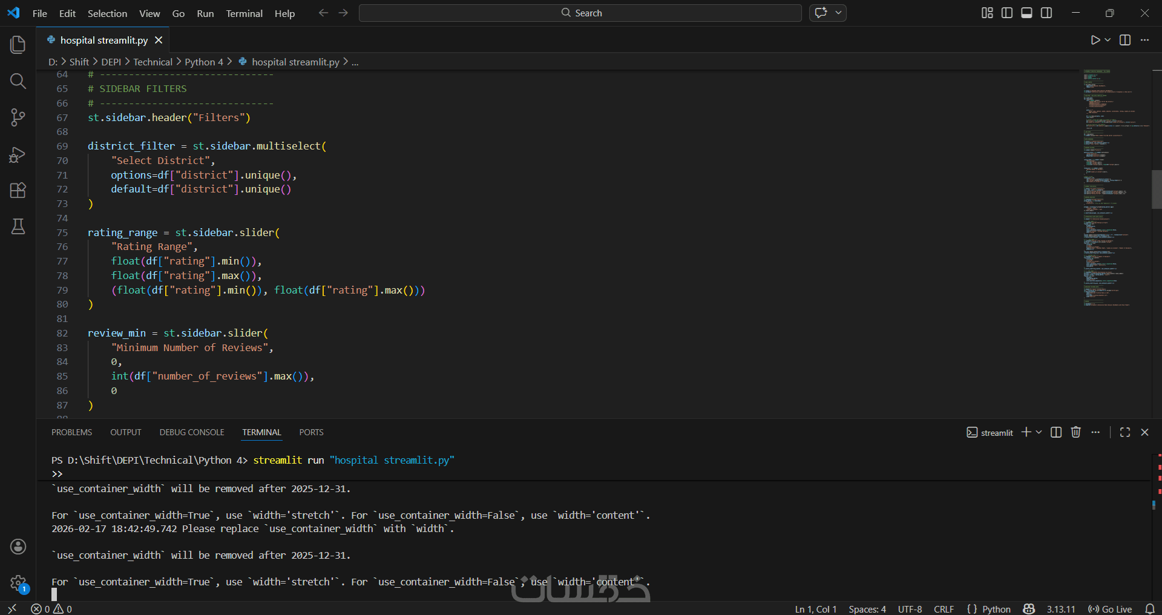Split the terminal panel
Image resolution: width=1162 pixels, height=615 pixels.
[1056, 432]
